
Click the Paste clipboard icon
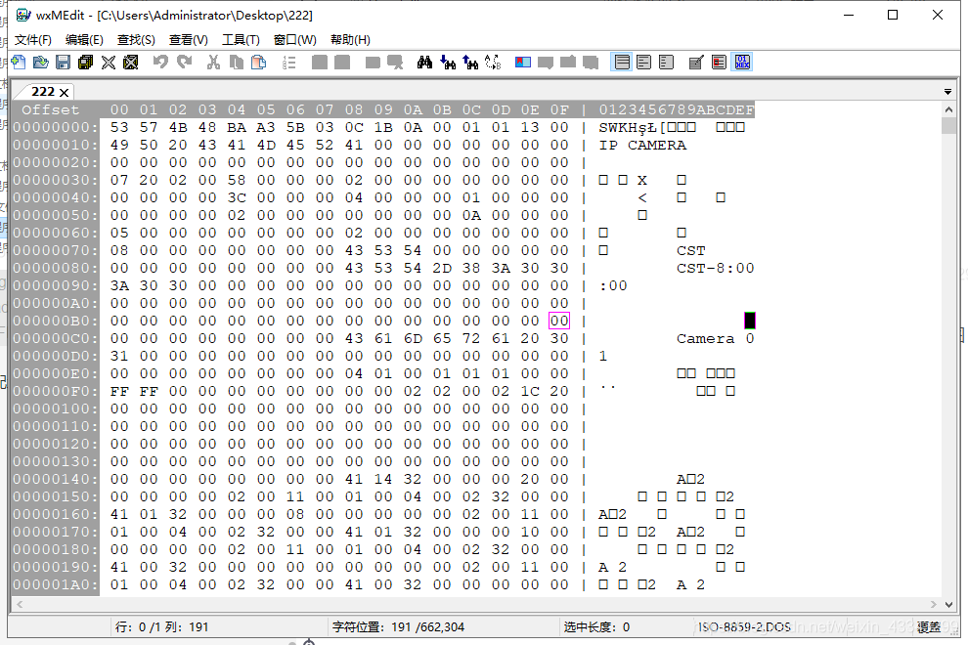point(259,63)
